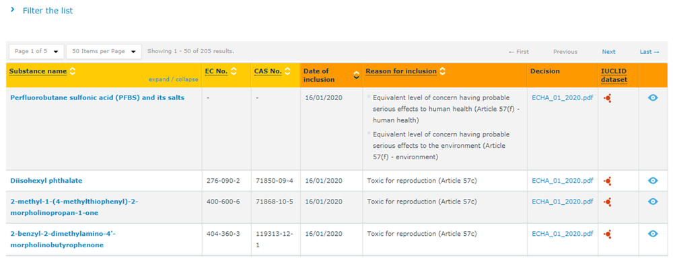
Task: View details eye icon for 2-methyl-1-(4-methylthiophenyl) row
Action: (653, 202)
